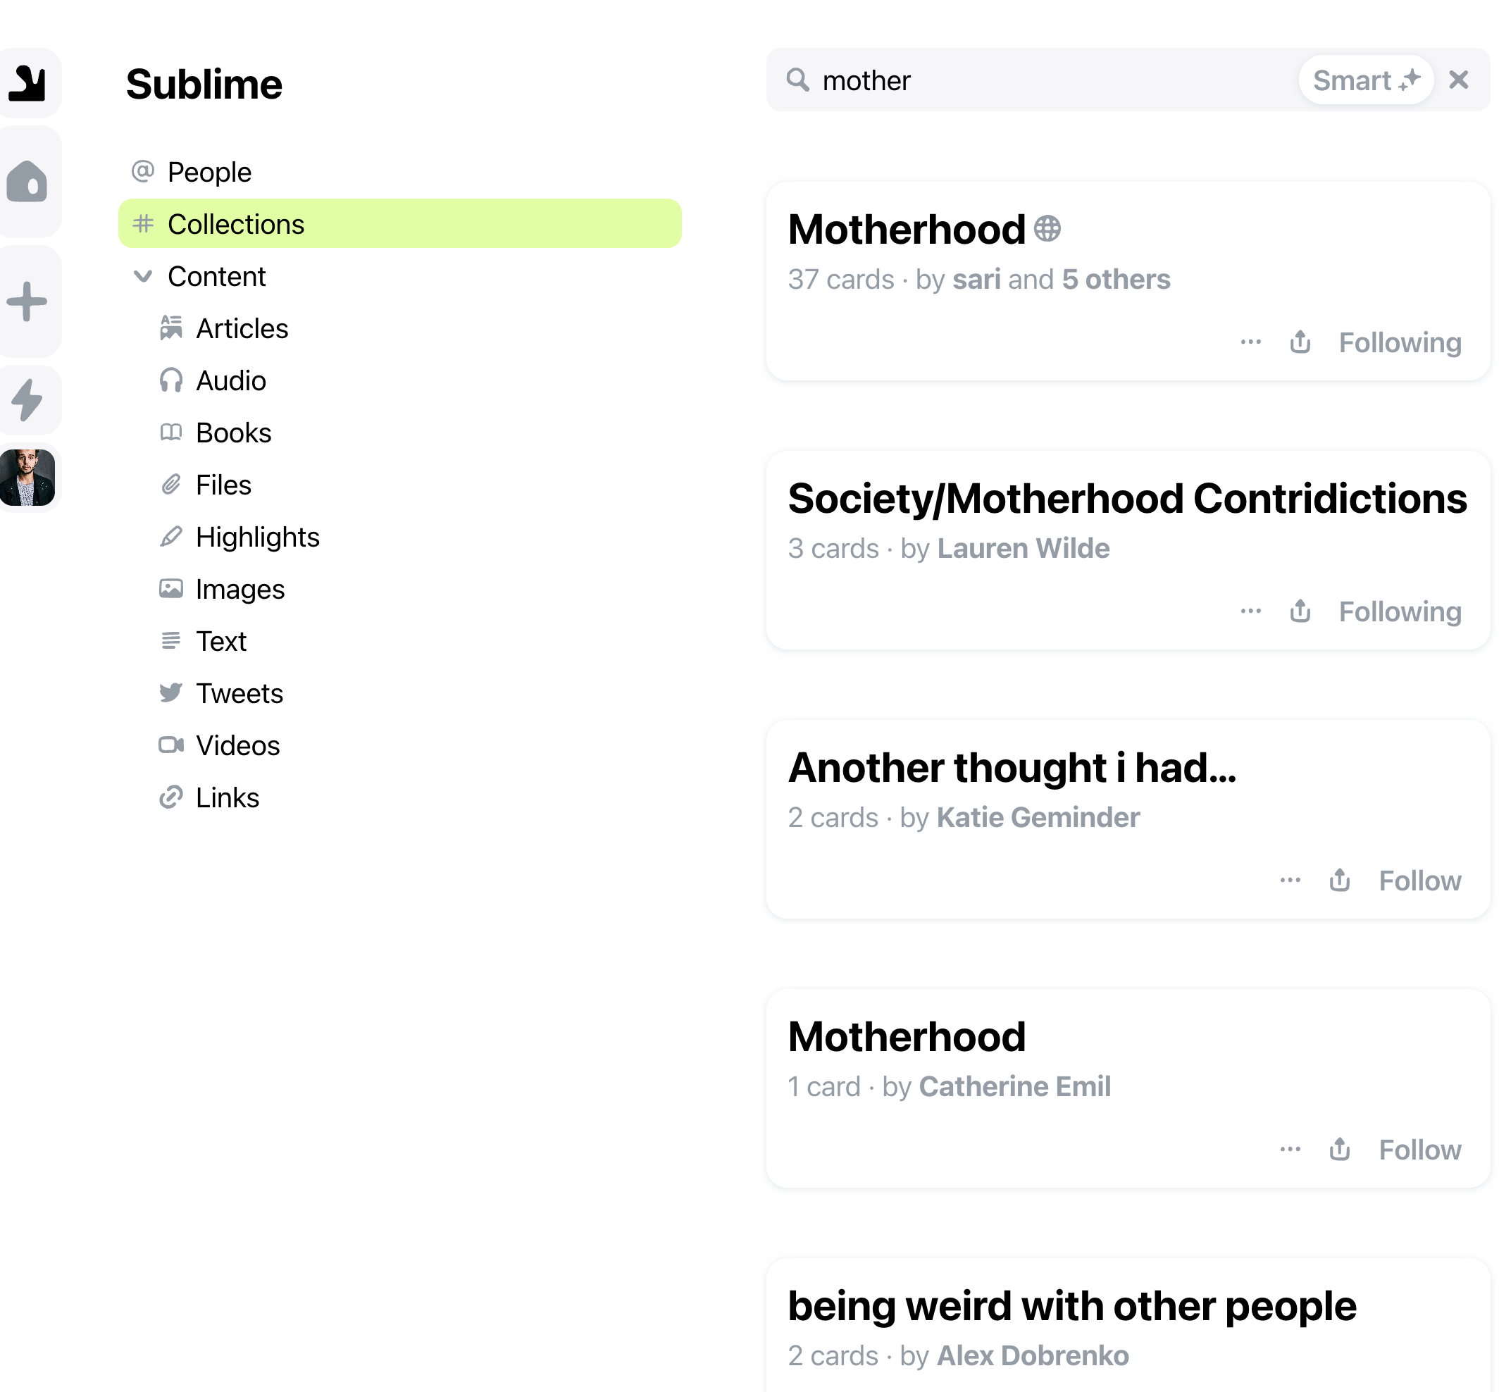Select the People filter
This screenshot has width=1499, height=1392.
coord(209,173)
